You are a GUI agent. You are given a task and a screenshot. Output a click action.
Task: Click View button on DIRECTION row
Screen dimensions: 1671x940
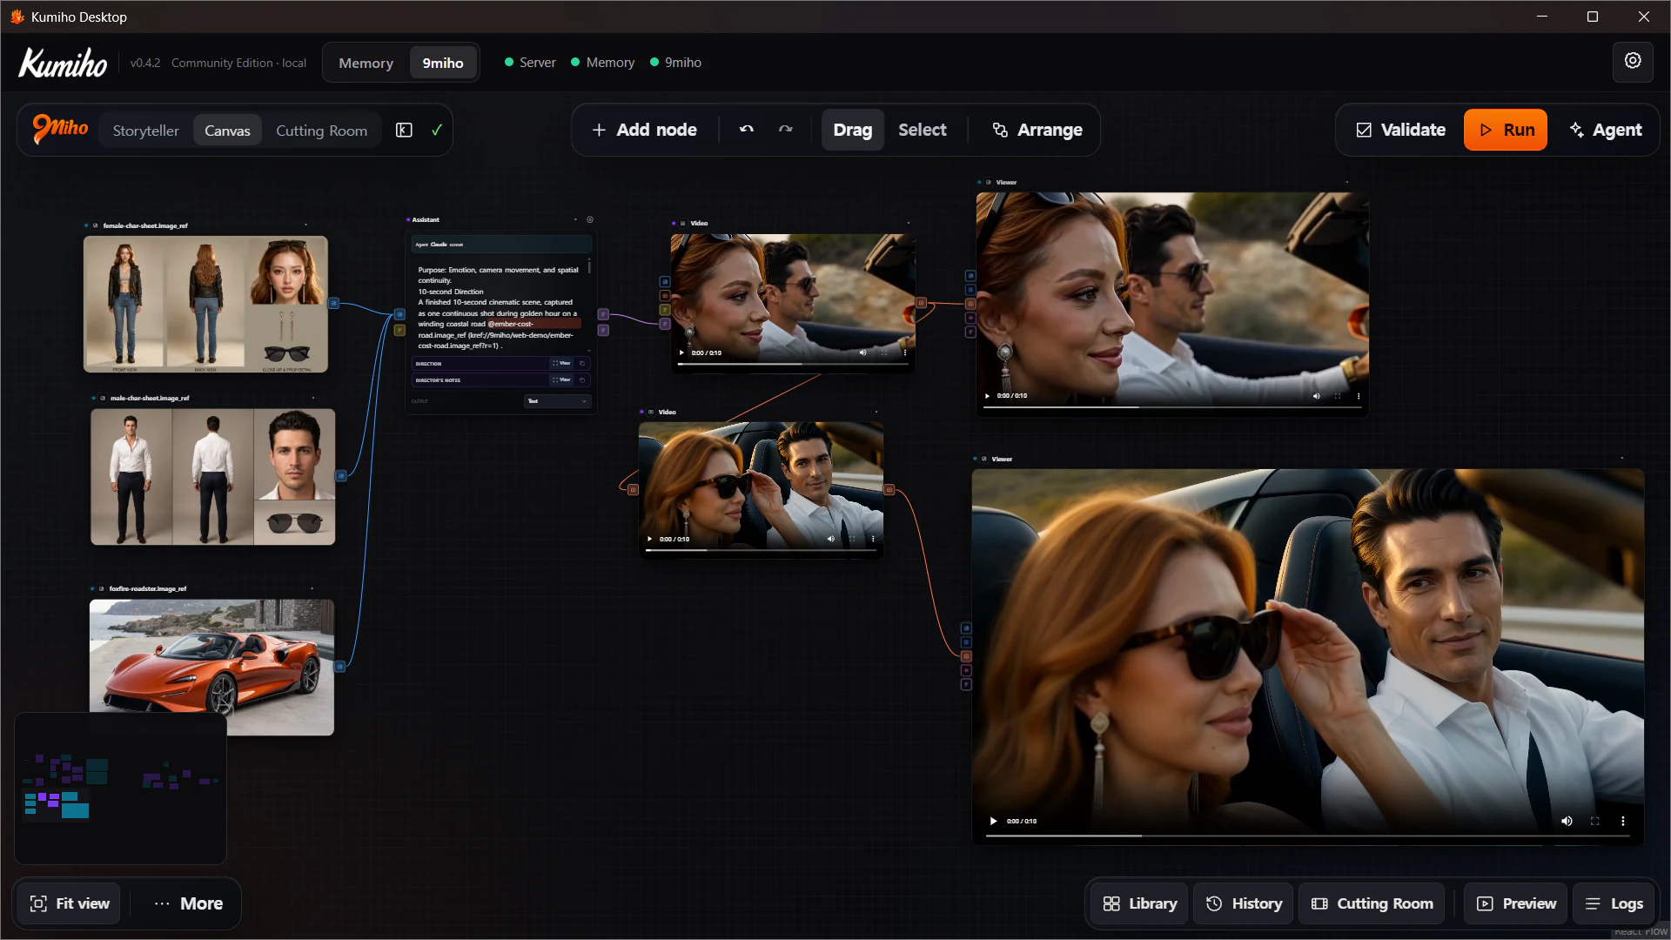coord(562,363)
